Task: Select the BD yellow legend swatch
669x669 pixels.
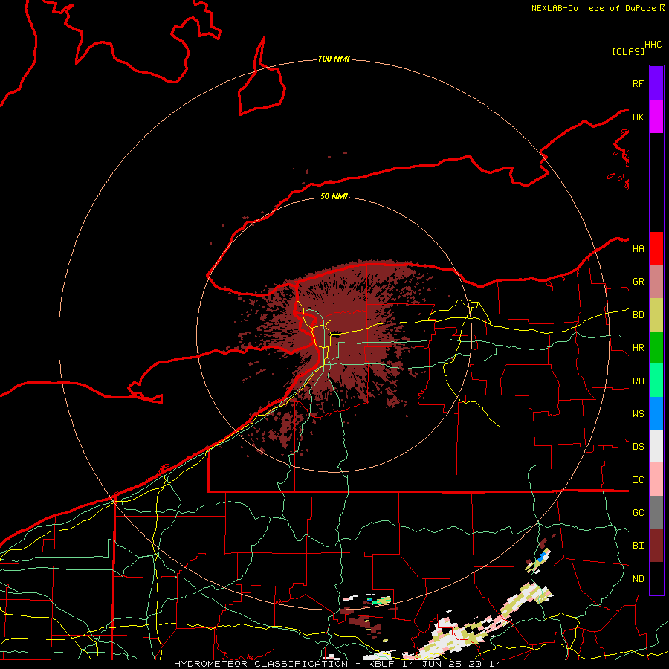Action: (656, 315)
